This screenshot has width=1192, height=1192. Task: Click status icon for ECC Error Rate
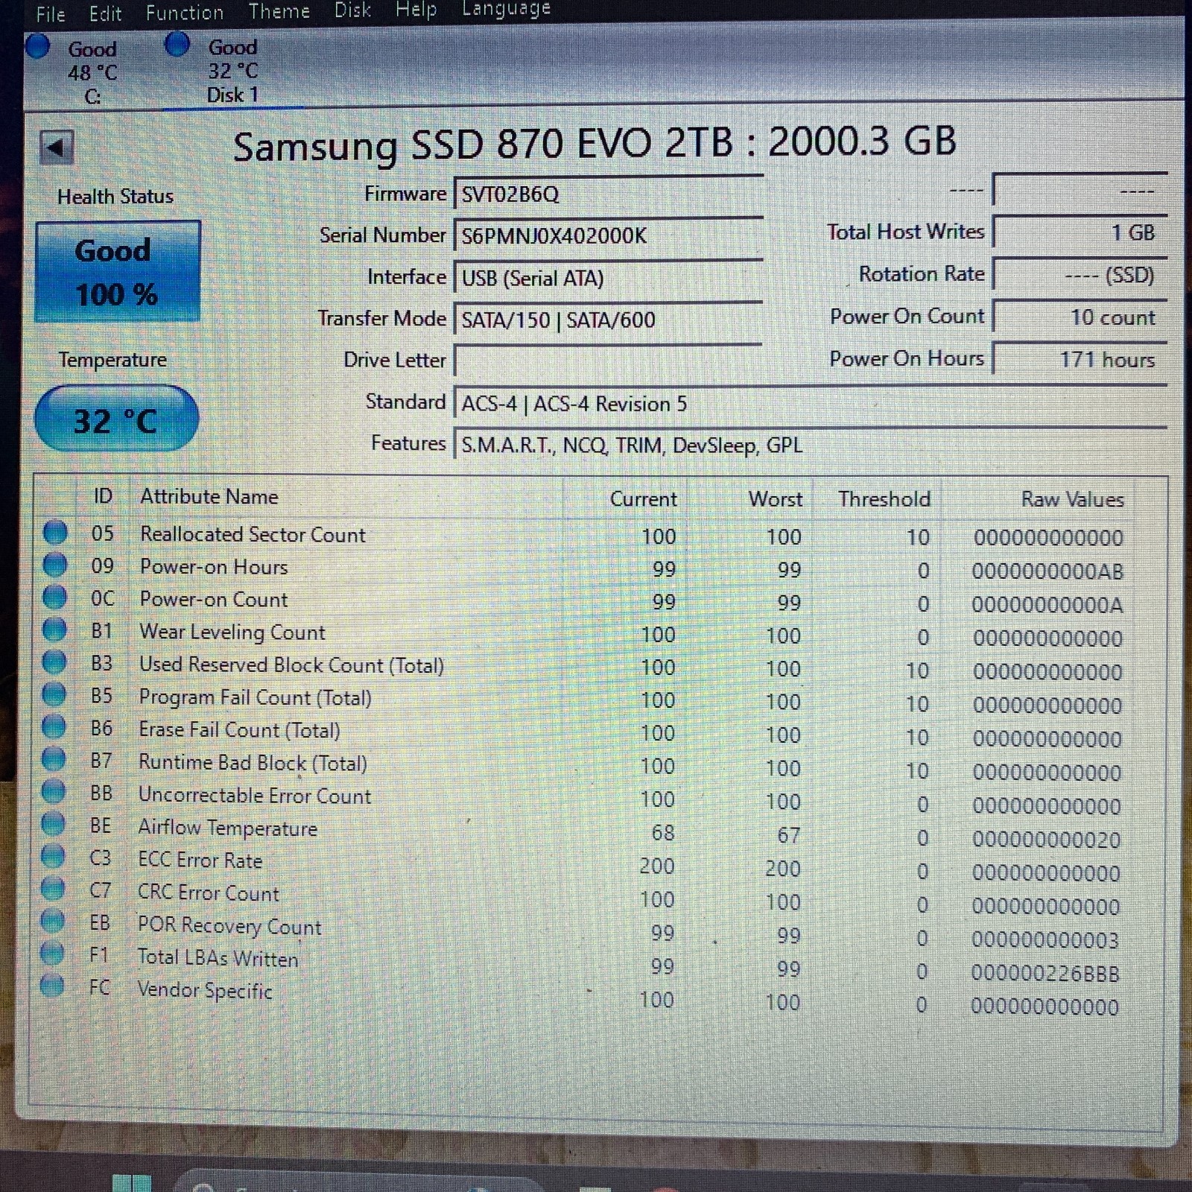point(53,855)
